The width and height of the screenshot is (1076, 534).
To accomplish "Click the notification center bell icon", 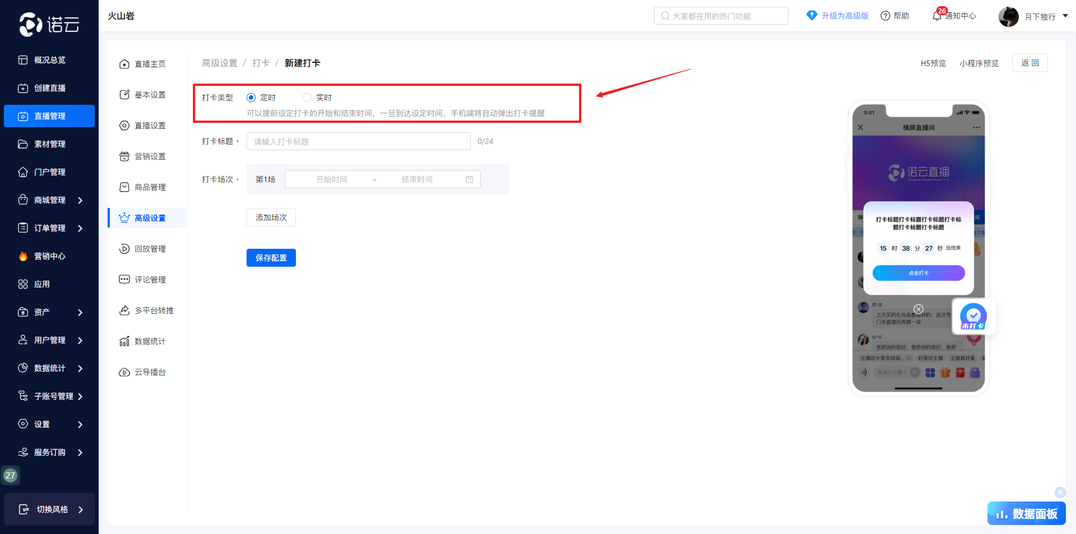I will click(936, 16).
